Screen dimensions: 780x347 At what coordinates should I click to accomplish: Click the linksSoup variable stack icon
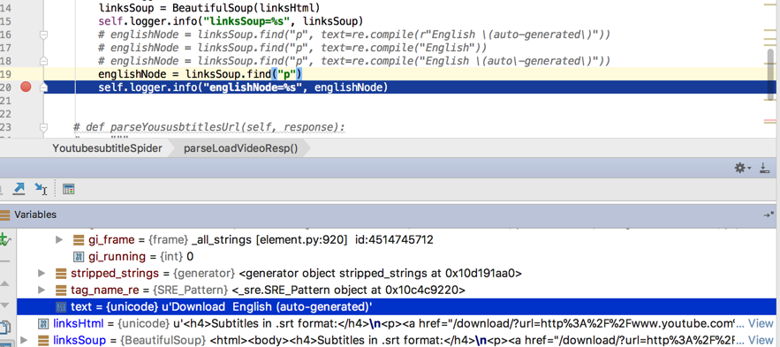(43, 341)
